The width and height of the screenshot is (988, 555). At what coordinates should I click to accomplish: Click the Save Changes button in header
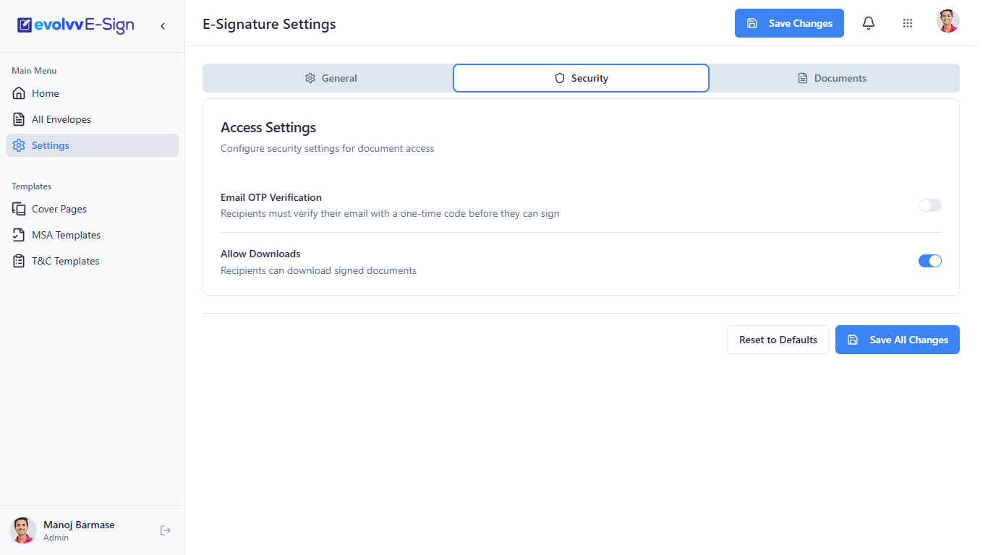(x=789, y=23)
